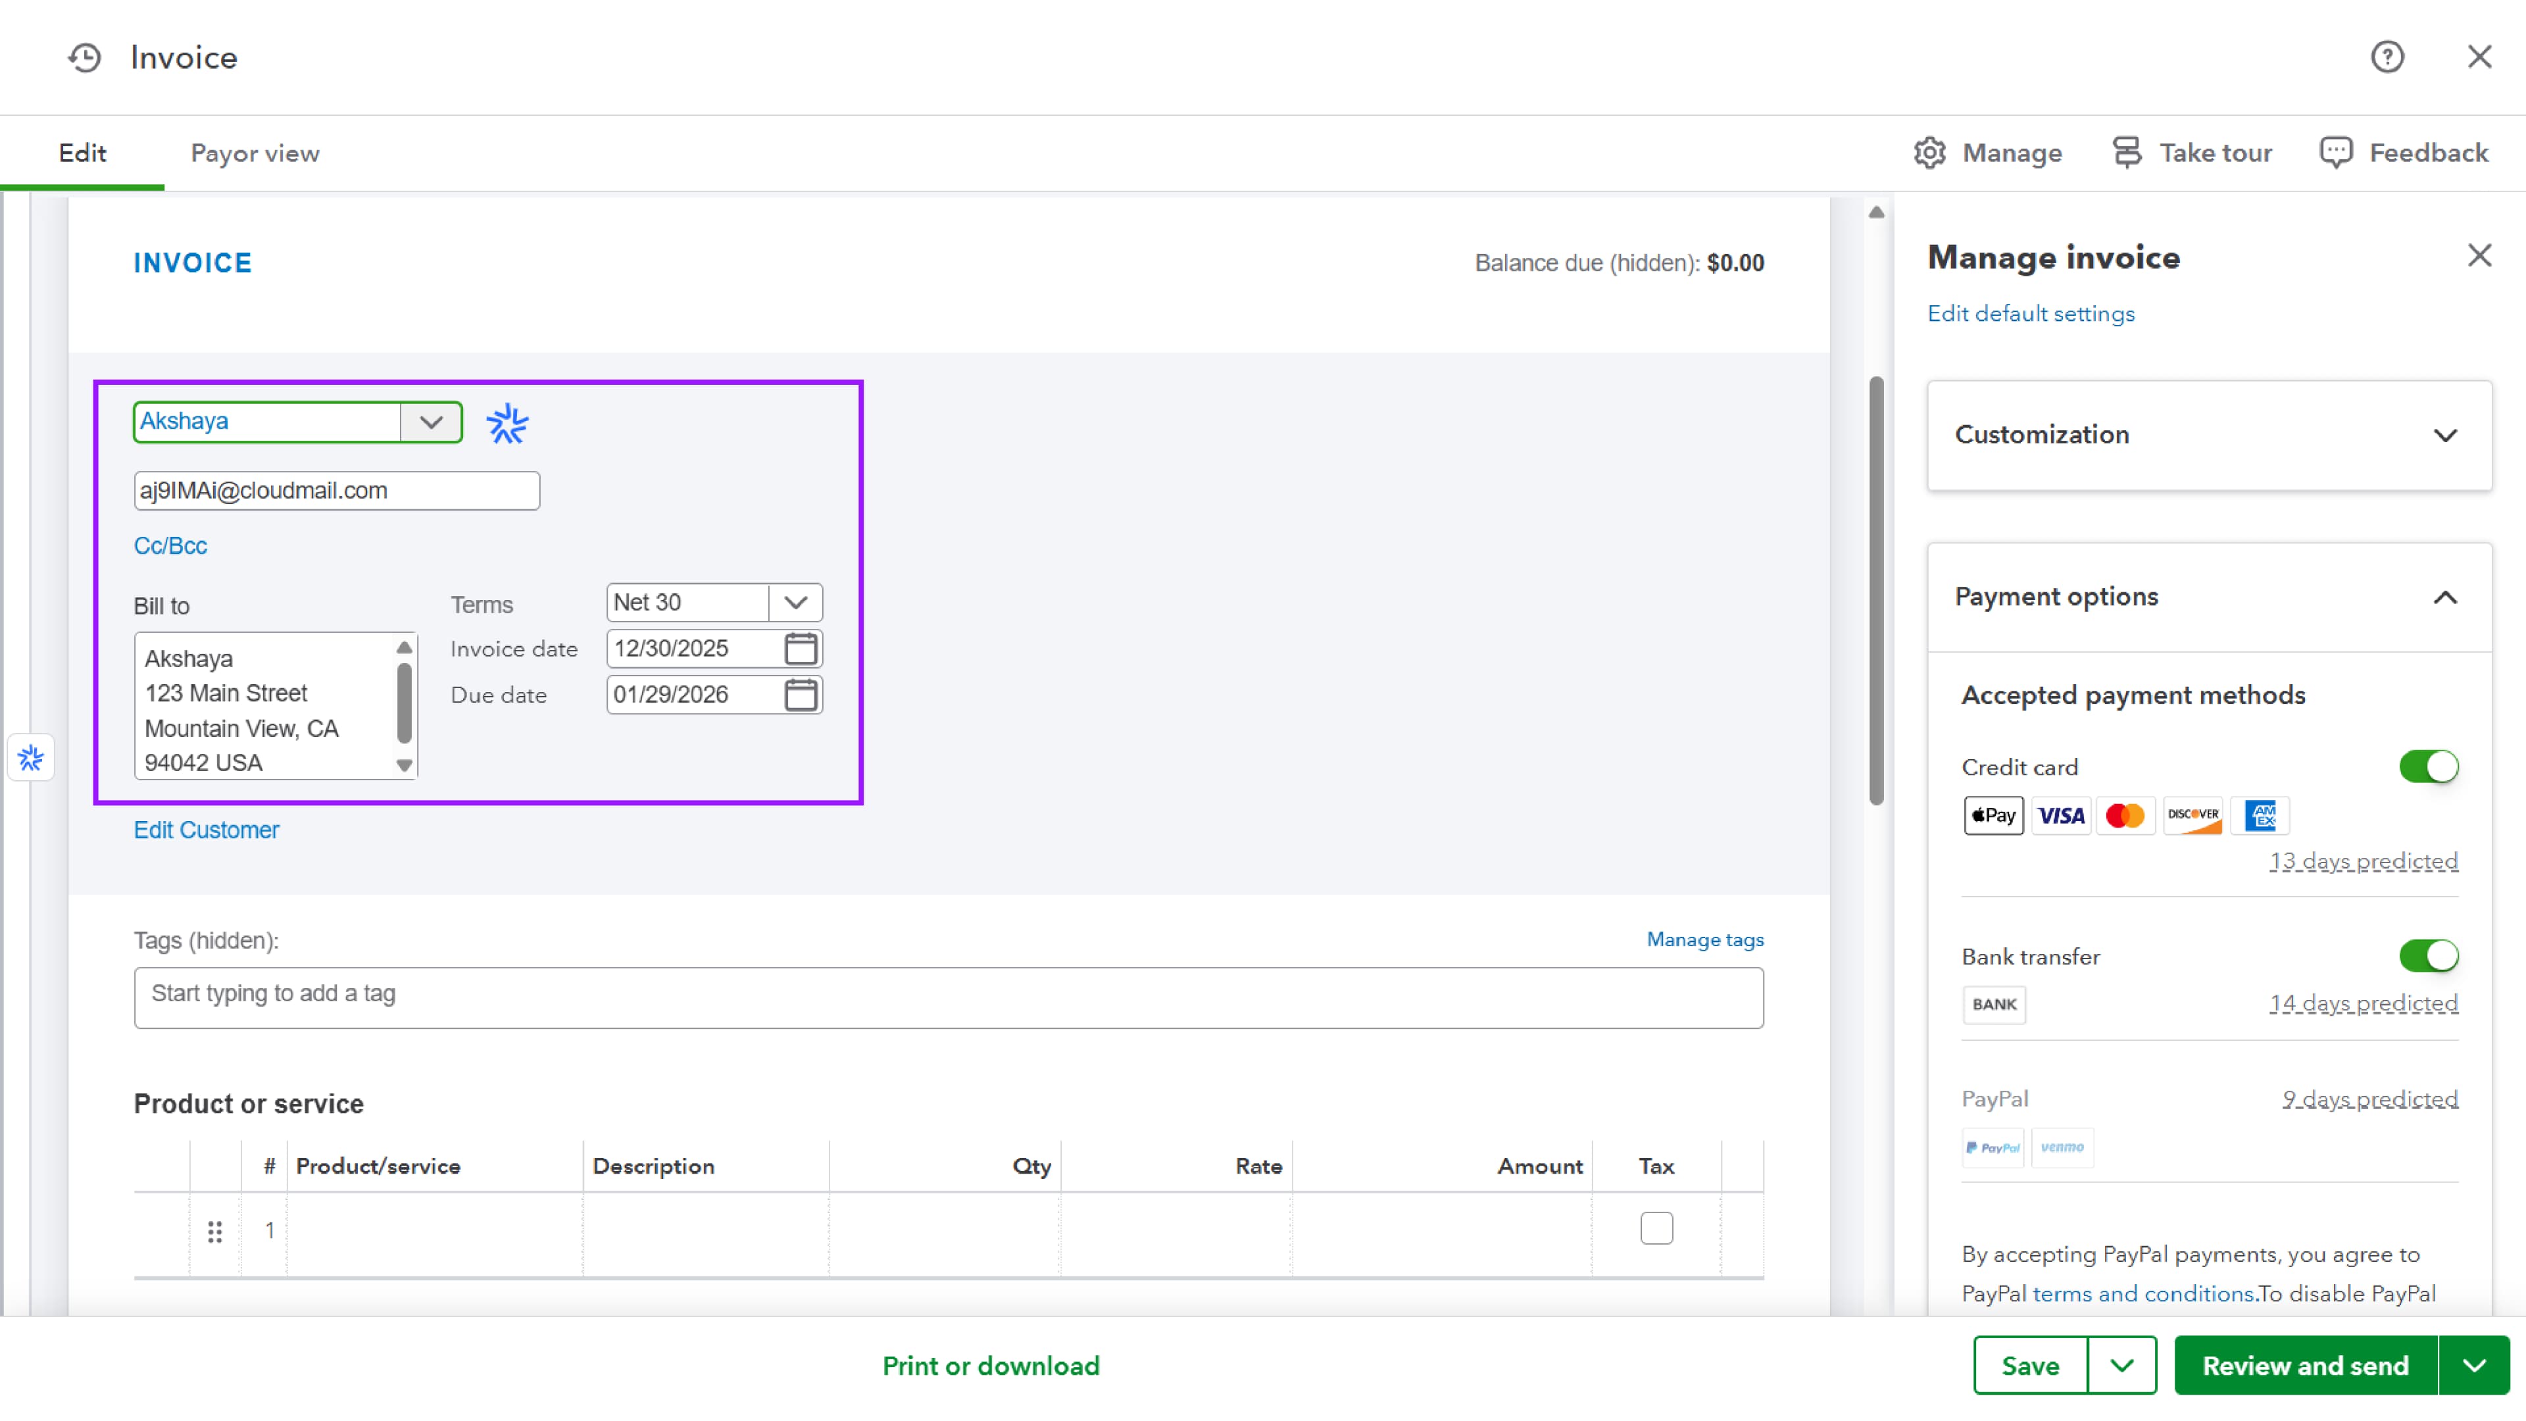The image size is (2526, 1421).
Task: Click the Take tour signpost icon
Action: 2126,153
